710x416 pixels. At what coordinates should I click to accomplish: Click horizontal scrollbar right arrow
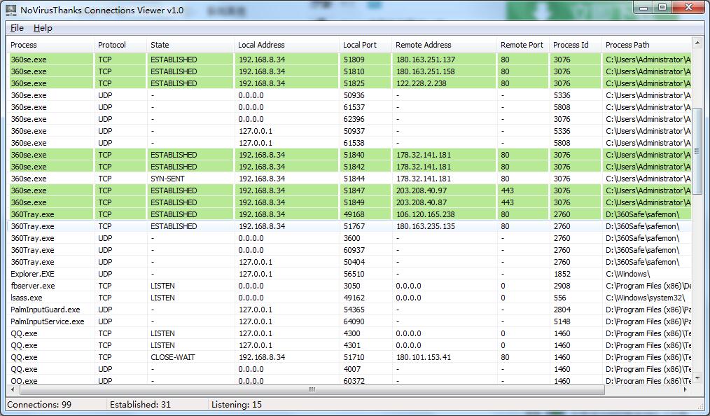click(x=685, y=389)
